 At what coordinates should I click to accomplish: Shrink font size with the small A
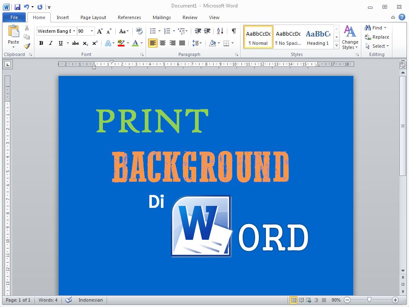[109, 31]
